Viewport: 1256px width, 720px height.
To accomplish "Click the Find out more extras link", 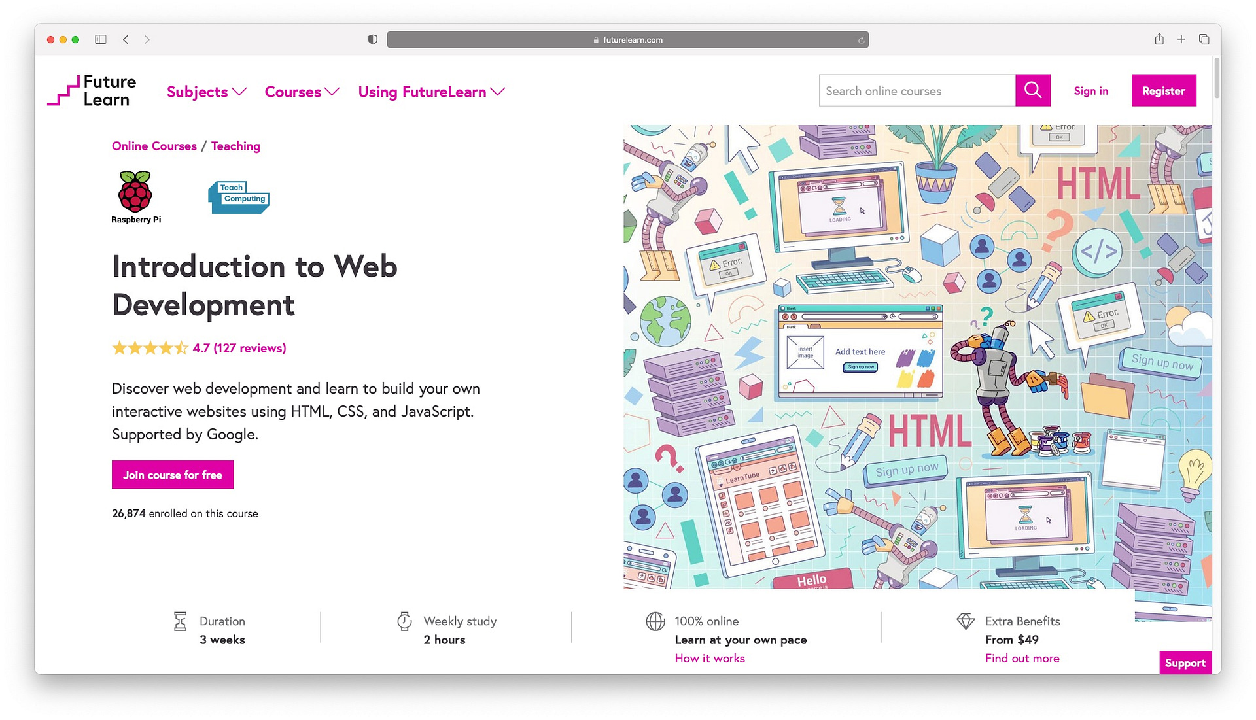I will point(1022,658).
